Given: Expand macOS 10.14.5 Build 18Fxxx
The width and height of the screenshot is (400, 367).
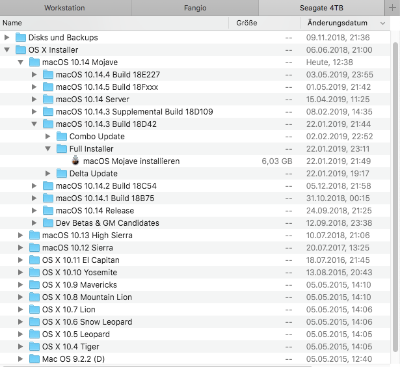Looking at the screenshot, I should coord(34,87).
